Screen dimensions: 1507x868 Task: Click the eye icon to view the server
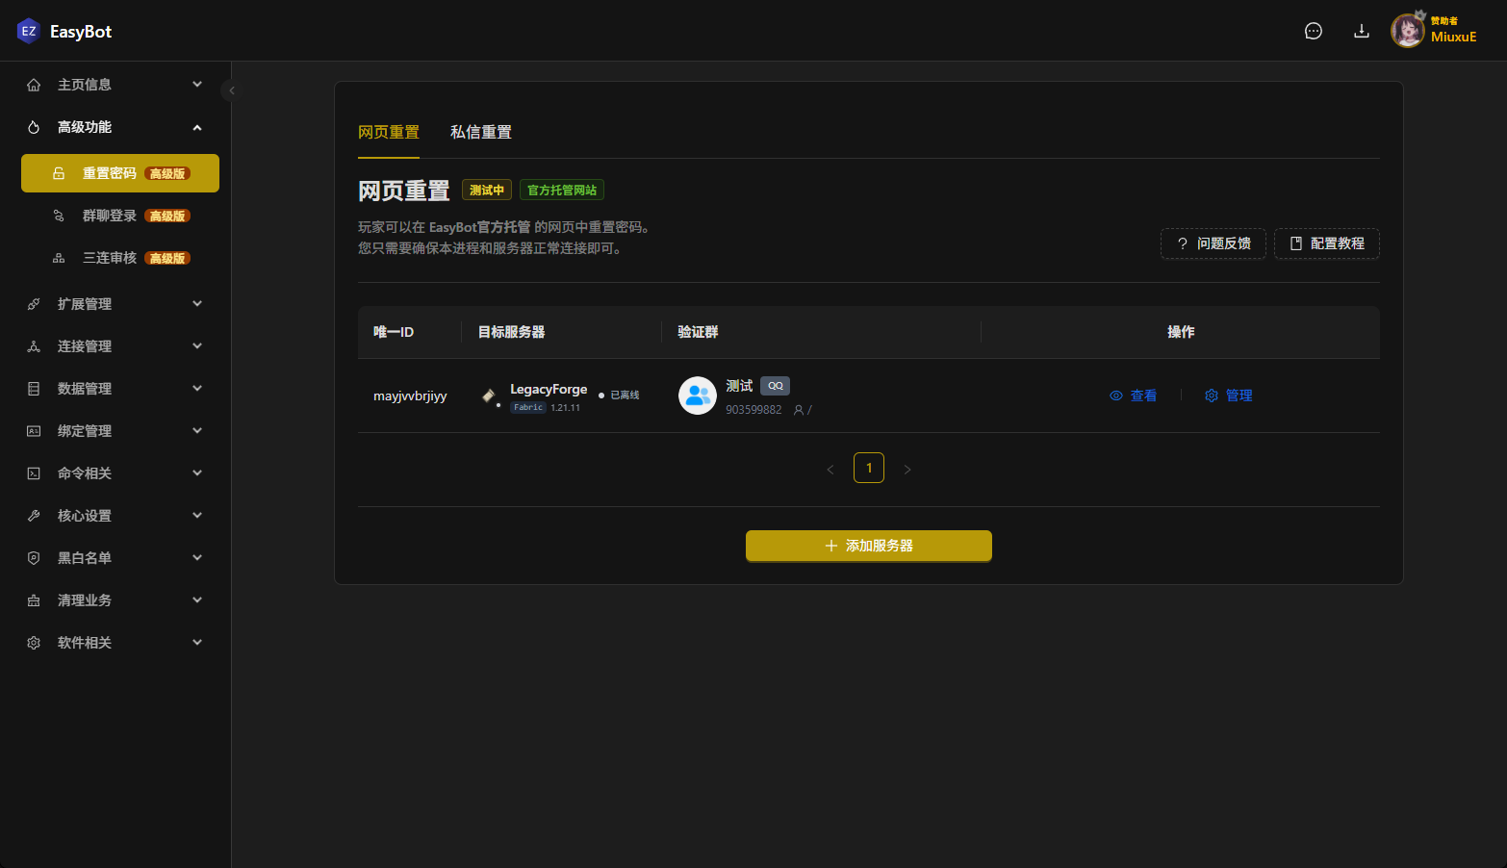coord(1116,396)
